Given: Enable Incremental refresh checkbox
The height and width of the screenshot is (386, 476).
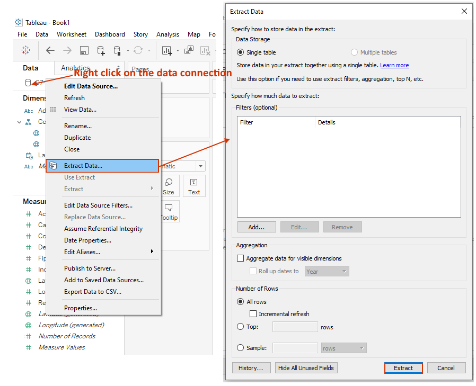Looking at the screenshot, I should coord(253,313).
